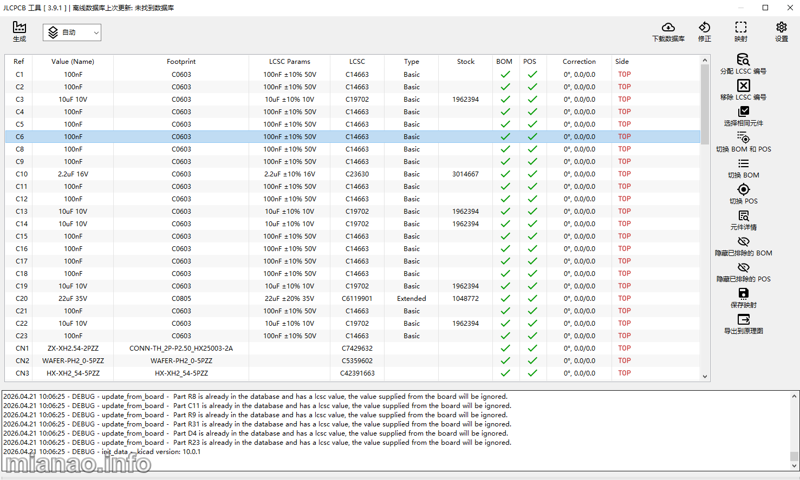Open part details (元件详情) icon
Image resolution: width=800 pixels, height=480 pixels.
point(743,216)
